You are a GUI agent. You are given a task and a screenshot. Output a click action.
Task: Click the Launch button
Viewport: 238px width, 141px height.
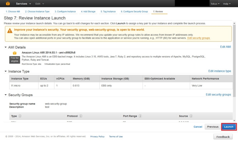(228, 127)
